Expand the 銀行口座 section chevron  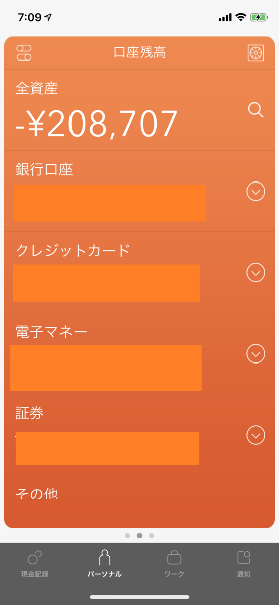256,192
